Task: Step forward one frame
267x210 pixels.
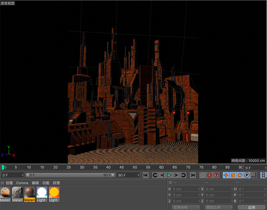Action: [176, 175]
